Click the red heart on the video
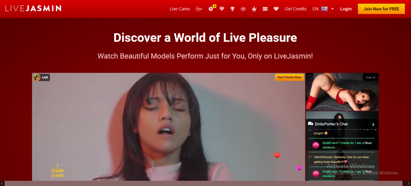The width and height of the screenshot is (411, 186). pos(277,155)
